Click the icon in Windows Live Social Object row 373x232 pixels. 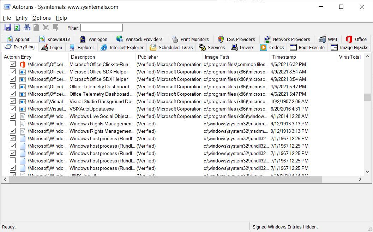click(22, 117)
